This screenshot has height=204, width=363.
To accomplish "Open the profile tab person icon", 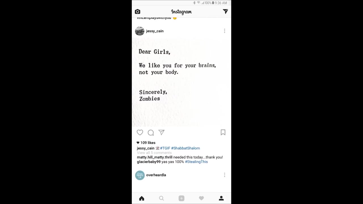I will 221,198.
